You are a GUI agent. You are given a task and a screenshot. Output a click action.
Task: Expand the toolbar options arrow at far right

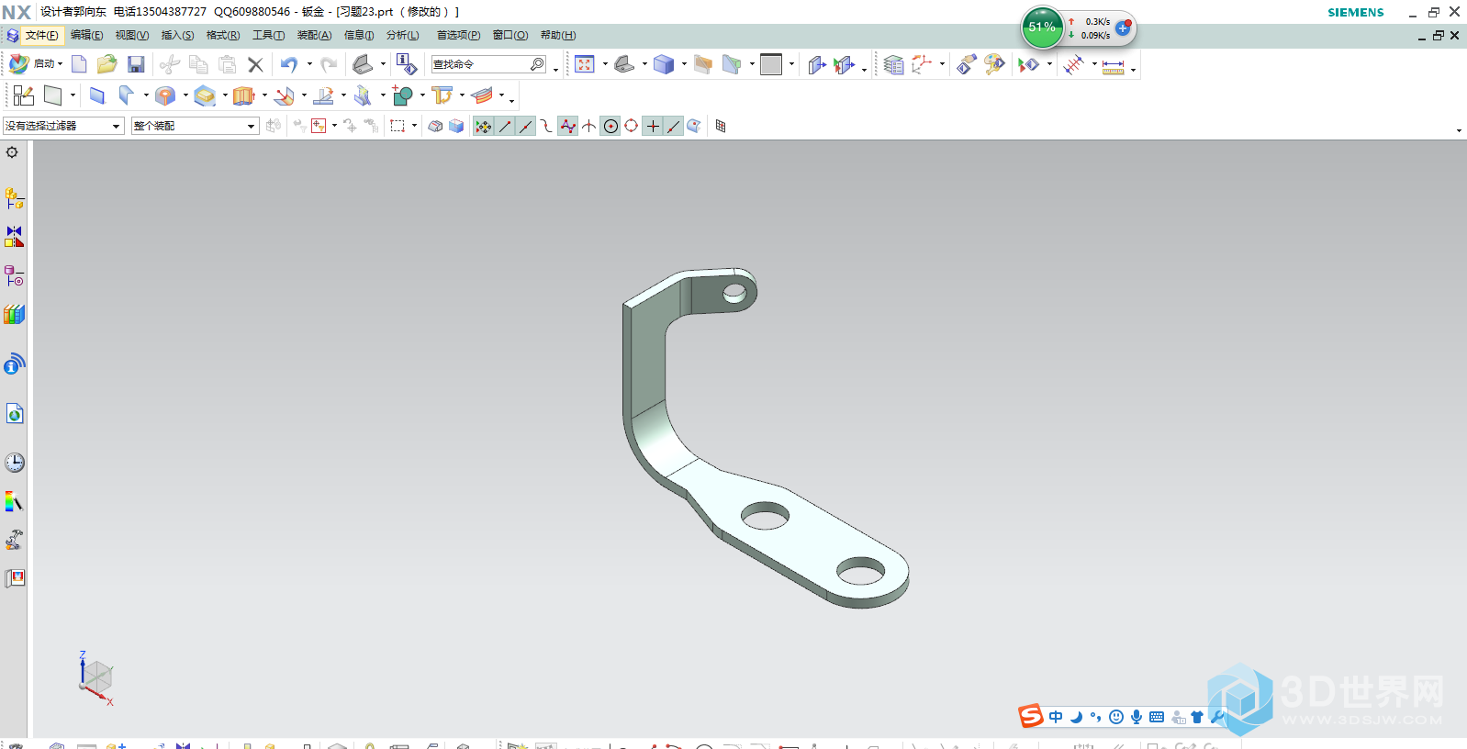(x=1459, y=130)
